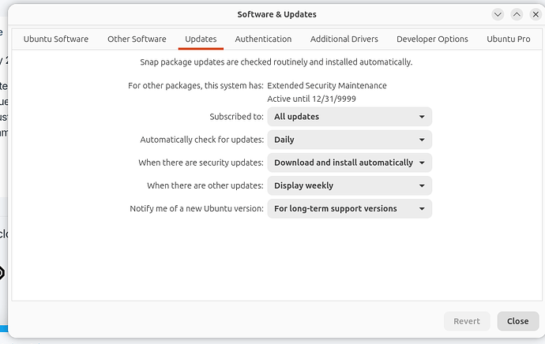Open the Ubuntu Pro tab
This screenshot has height=344, width=545.
tap(509, 39)
